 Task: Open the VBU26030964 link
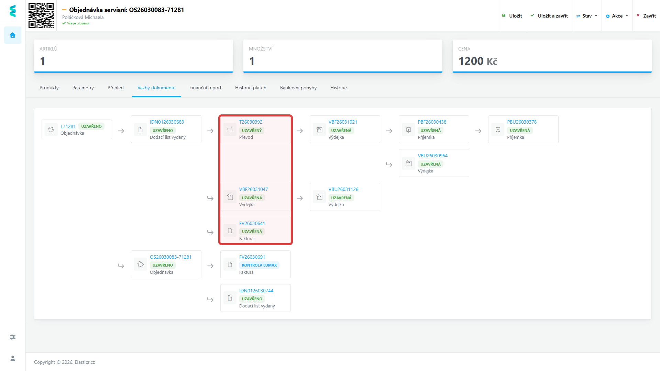(433, 156)
